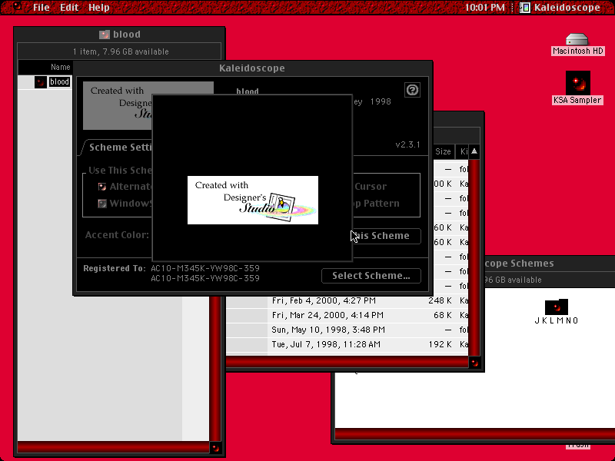615x461 pixels.
Task: Select the row dated Tue, Jul 7, 1998, 11:28 AM
Action: pyautogui.click(x=347, y=344)
